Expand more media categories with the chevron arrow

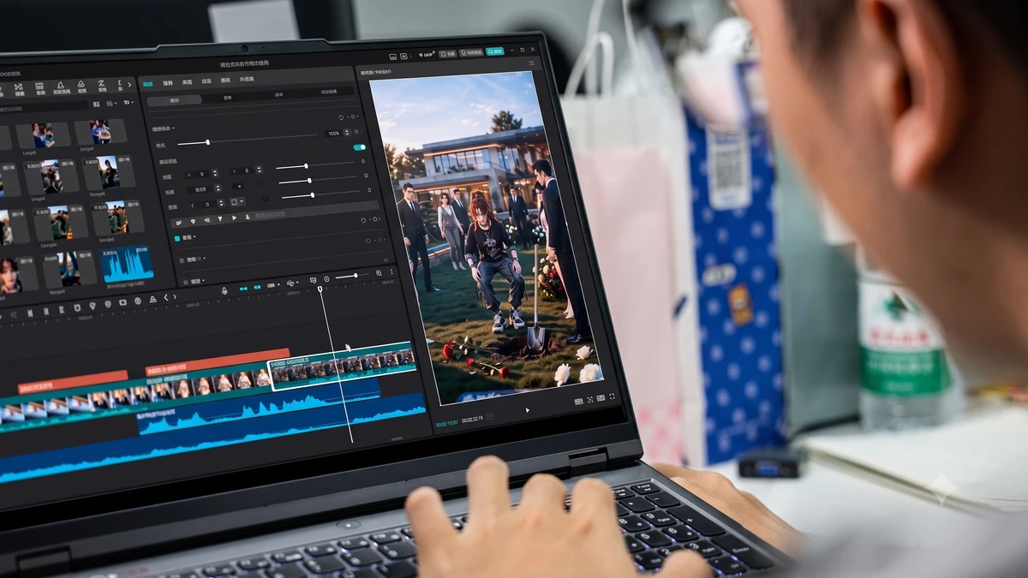coord(130,84)
